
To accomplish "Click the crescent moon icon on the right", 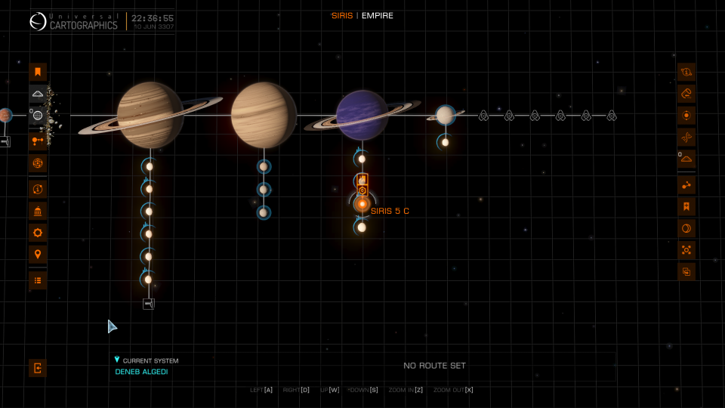I will point(686,228).
